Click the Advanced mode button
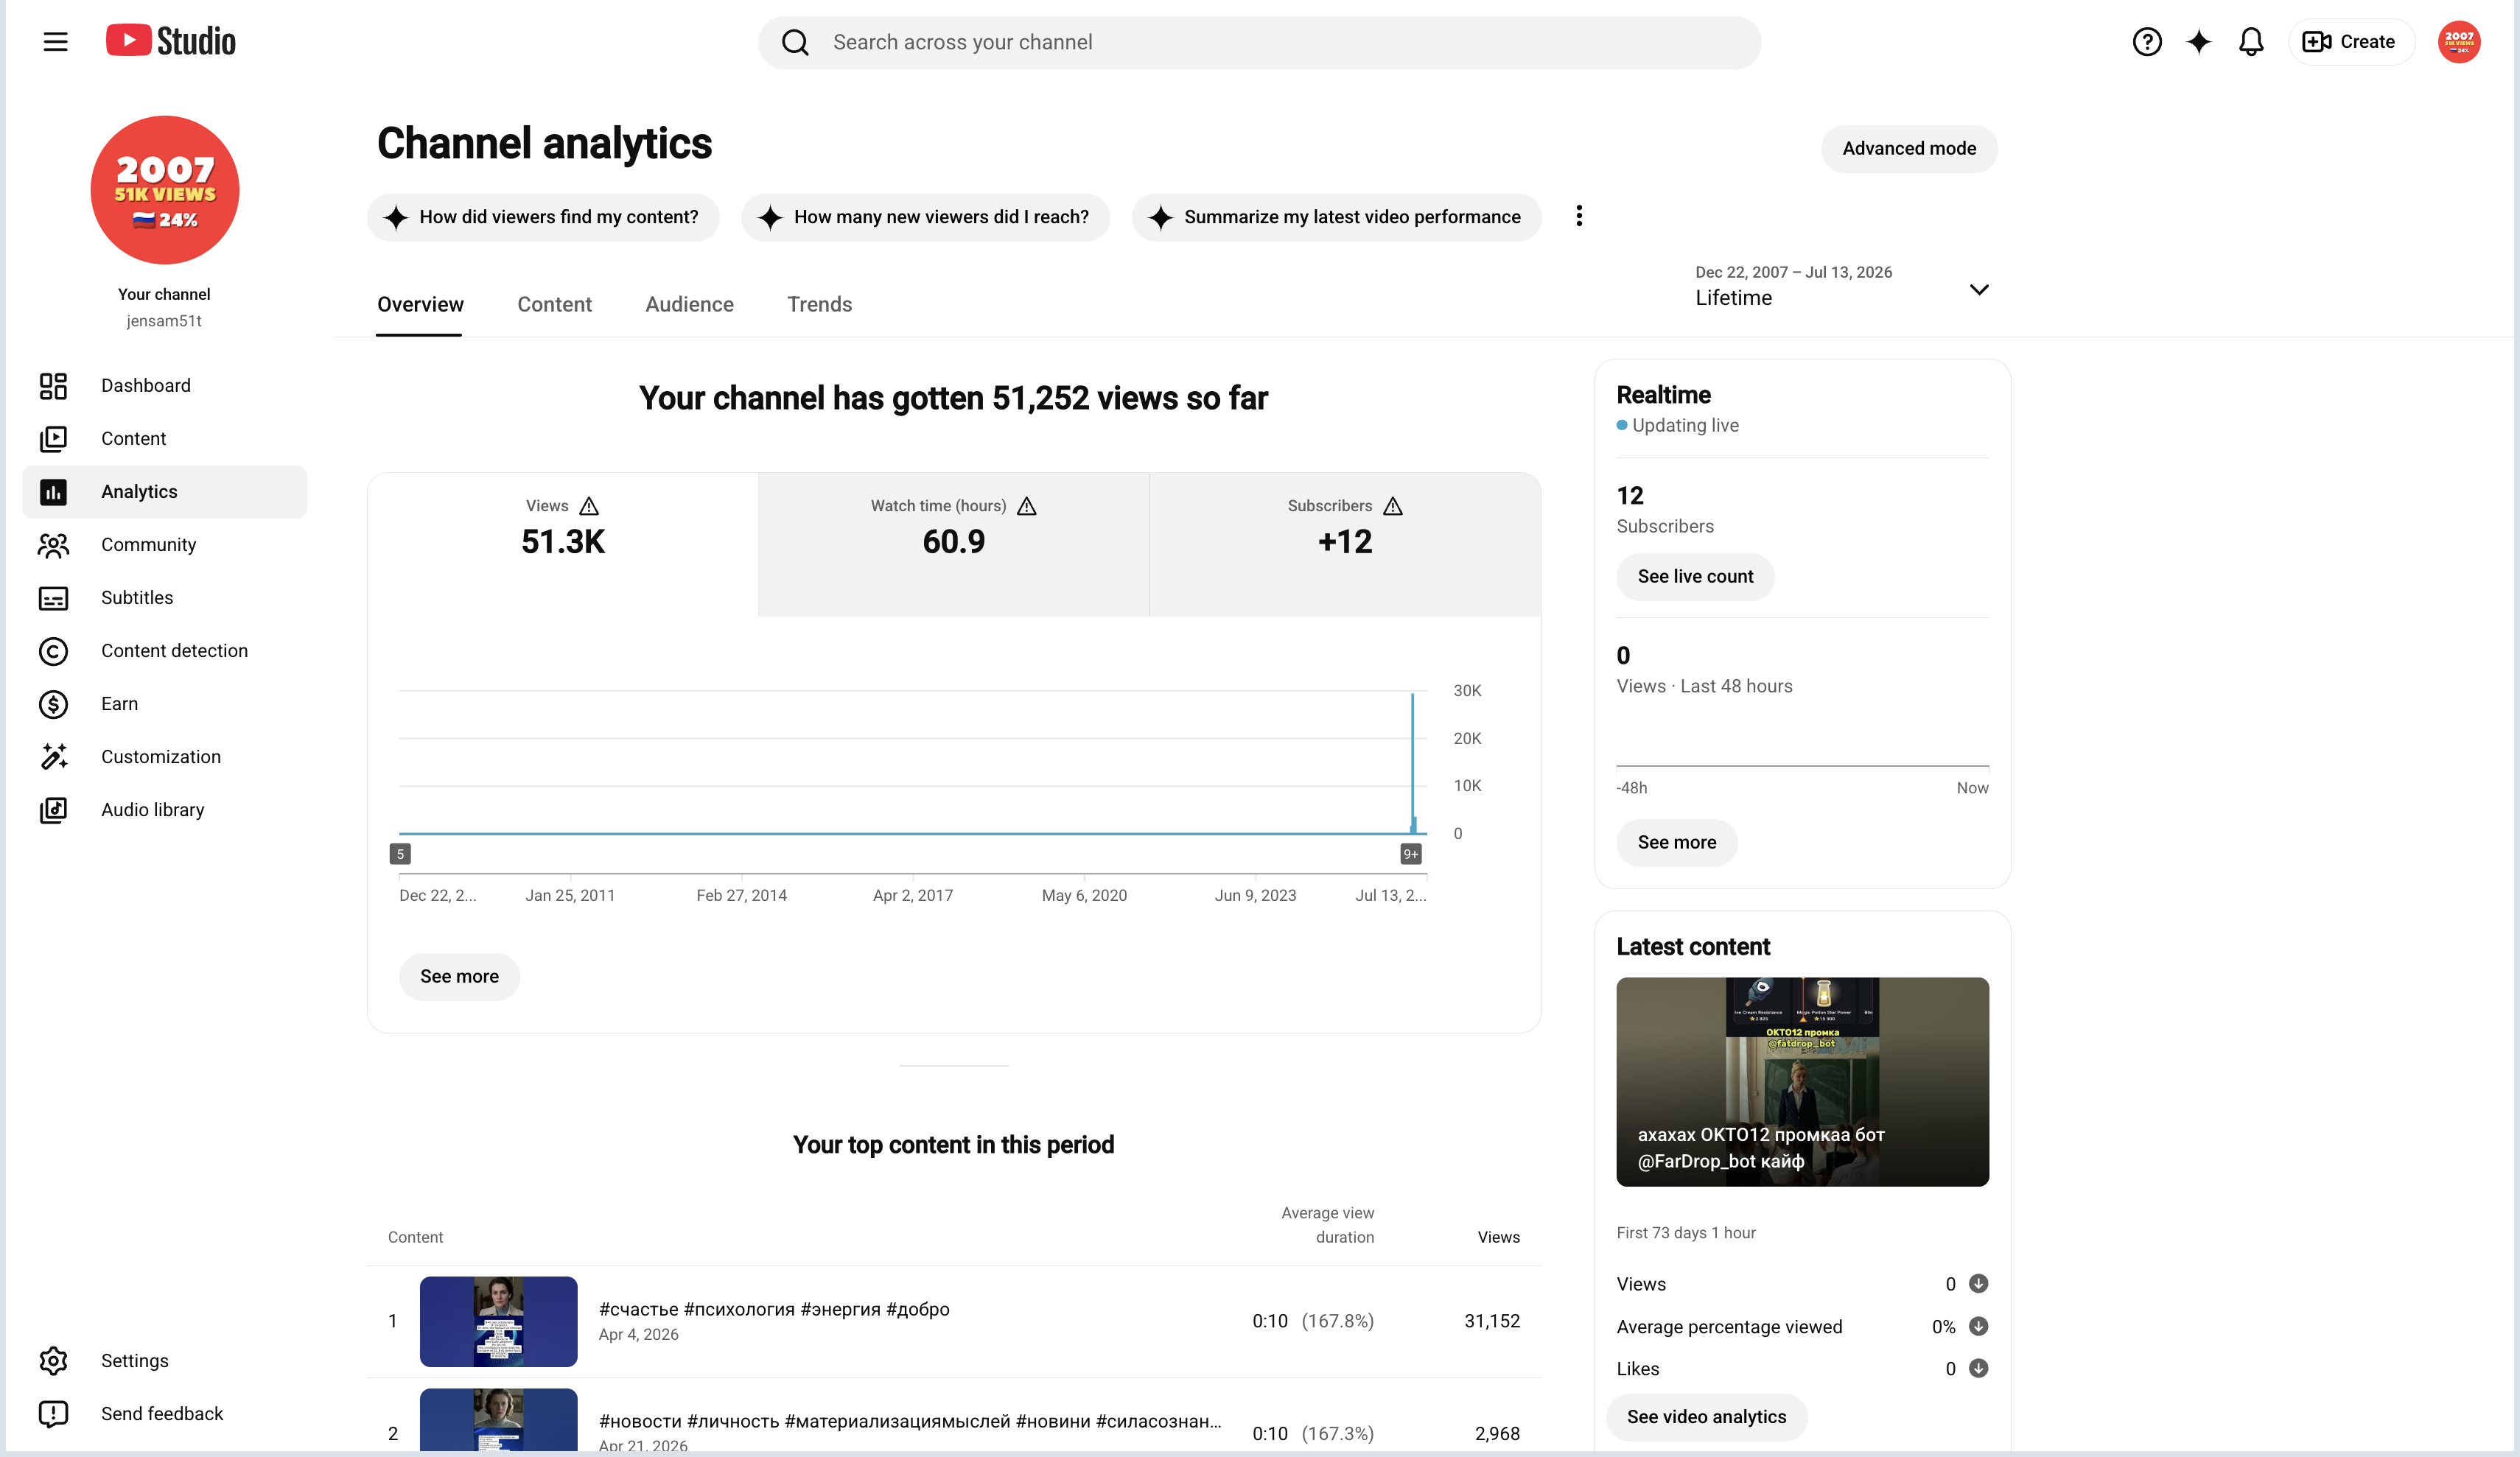Viewport: 2520px width, 1457px height. 1908,149
